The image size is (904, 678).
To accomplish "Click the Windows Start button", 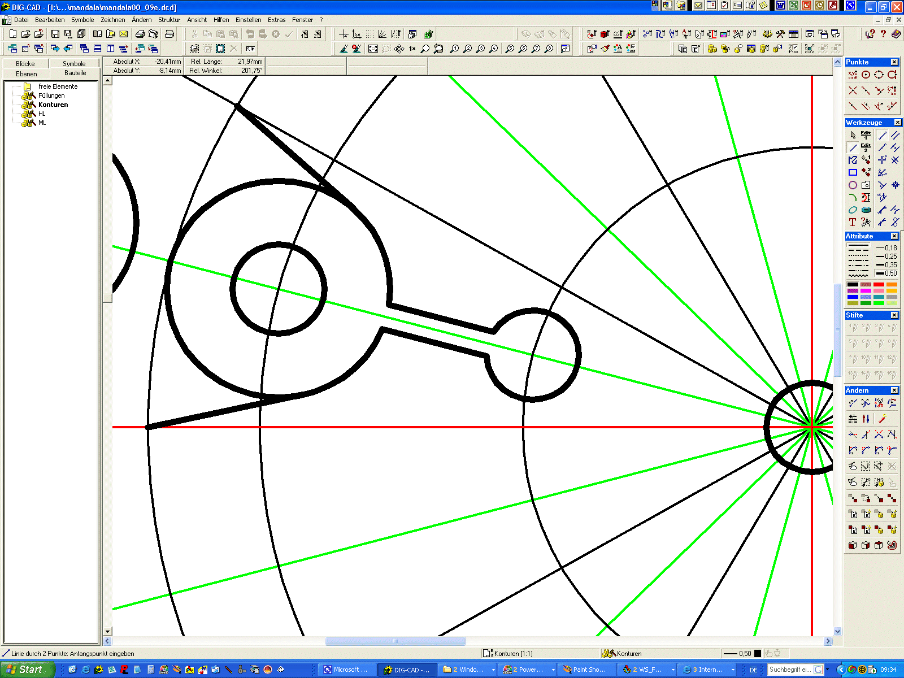I will click(x=28, y=670).
